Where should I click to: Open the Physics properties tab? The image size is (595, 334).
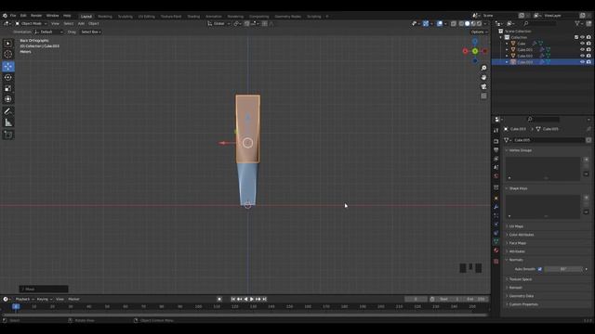click(x=496, y=225)
